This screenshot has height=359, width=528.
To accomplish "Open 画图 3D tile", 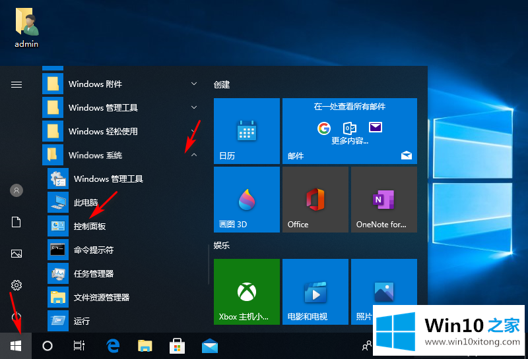I will (x=247, y=200).
